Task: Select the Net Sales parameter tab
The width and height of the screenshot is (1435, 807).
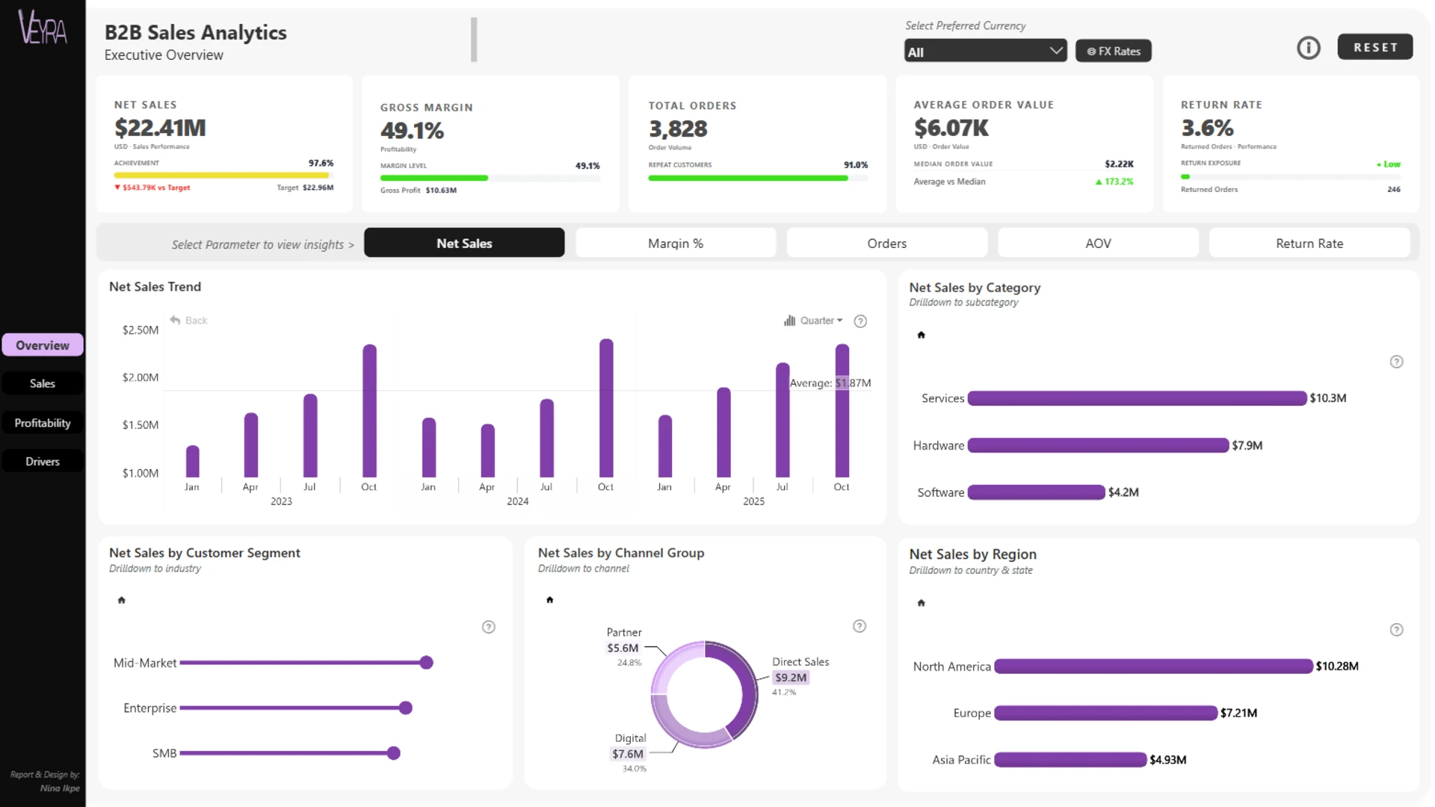Action: pos(464,243)
